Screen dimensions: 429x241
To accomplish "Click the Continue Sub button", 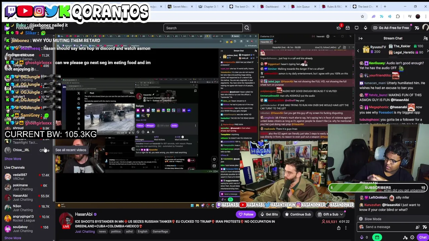I will [298, 214].
